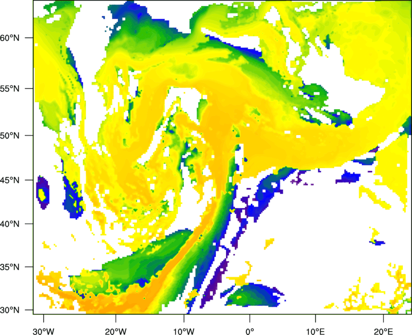This screenshot has height=335, width=412.
Task: Click the 20°W longitude label
Action: coord(116,331)
